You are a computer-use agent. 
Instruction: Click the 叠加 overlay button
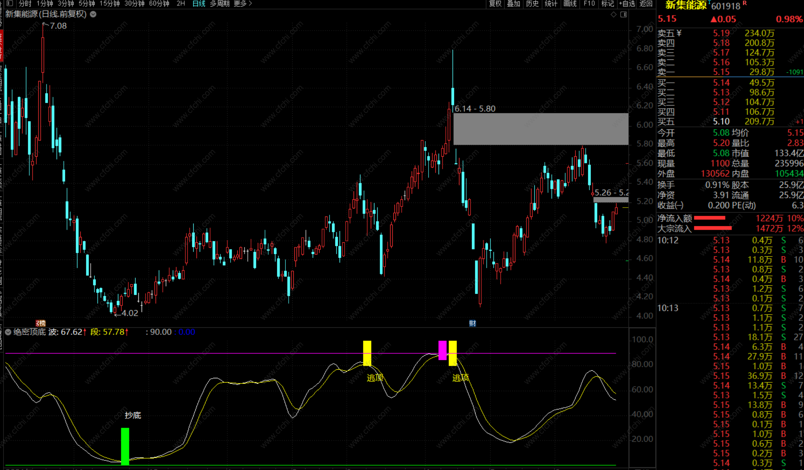514,4
